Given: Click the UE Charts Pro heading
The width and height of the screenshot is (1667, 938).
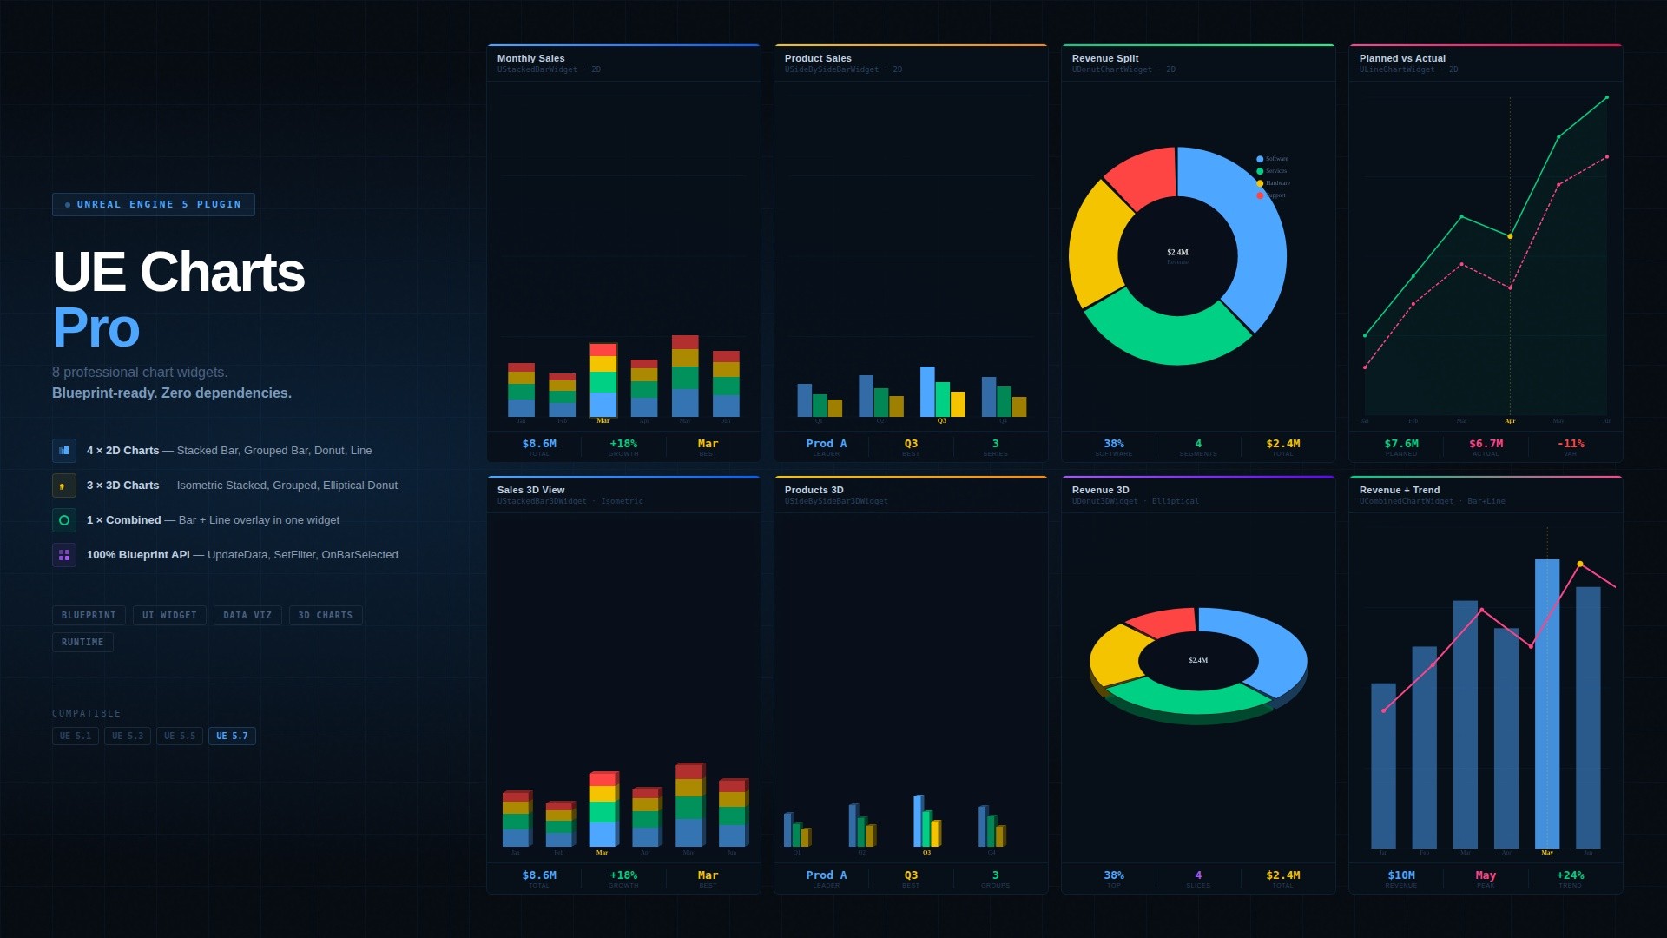Looking at the screenshot, I should tap(179, 300).
